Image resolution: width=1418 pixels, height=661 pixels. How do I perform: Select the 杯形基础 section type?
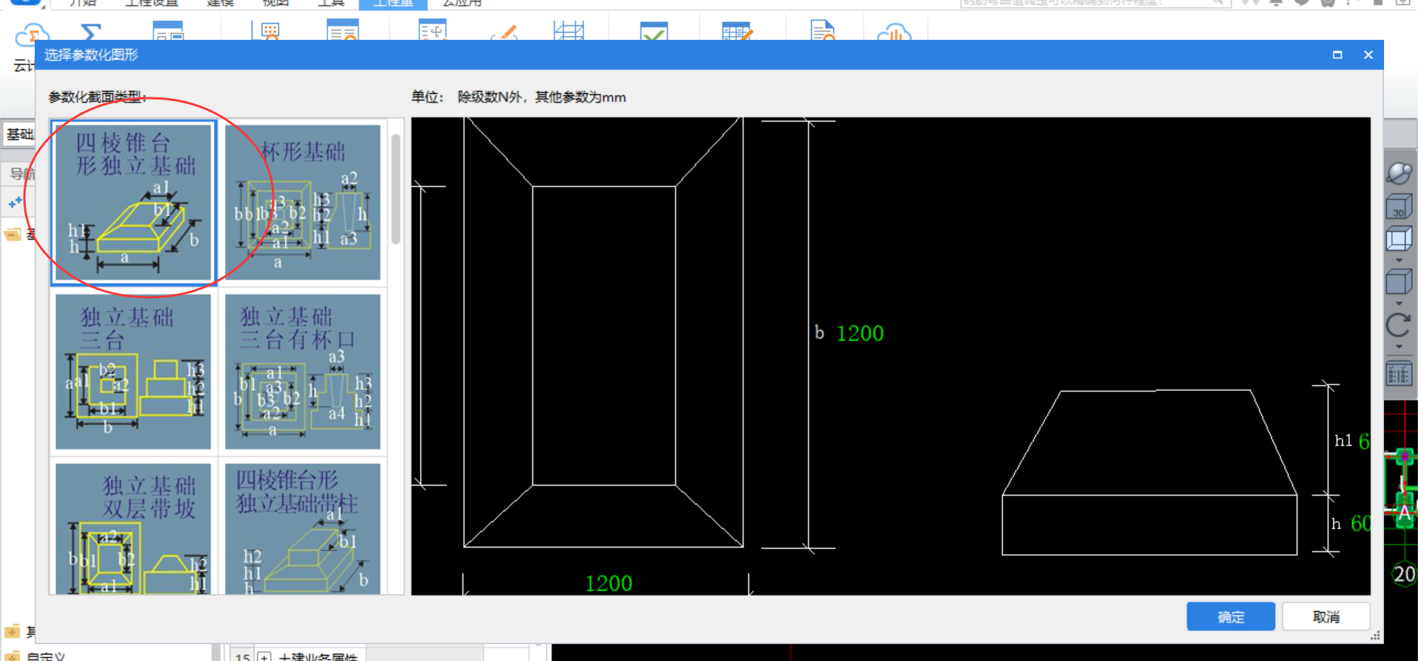(303, 202)
